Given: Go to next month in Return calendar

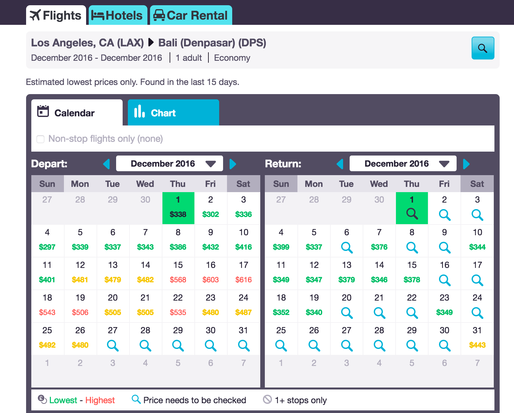Looking at the screenshot, I should 466,164.
